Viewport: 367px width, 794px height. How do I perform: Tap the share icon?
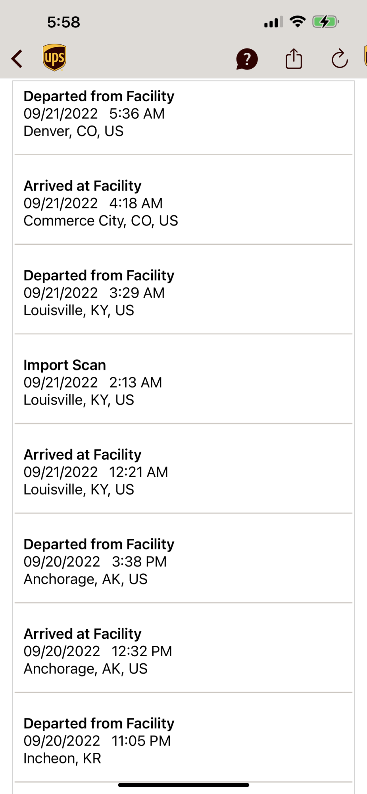pos(294,58)
